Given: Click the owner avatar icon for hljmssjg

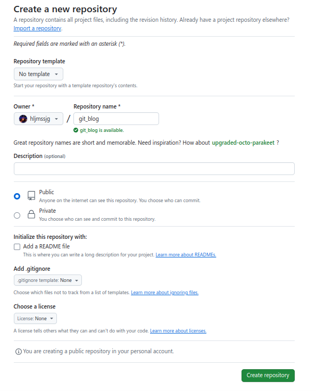Looking at the screenshot, I should pyautogui.click(x=23, y=119).
